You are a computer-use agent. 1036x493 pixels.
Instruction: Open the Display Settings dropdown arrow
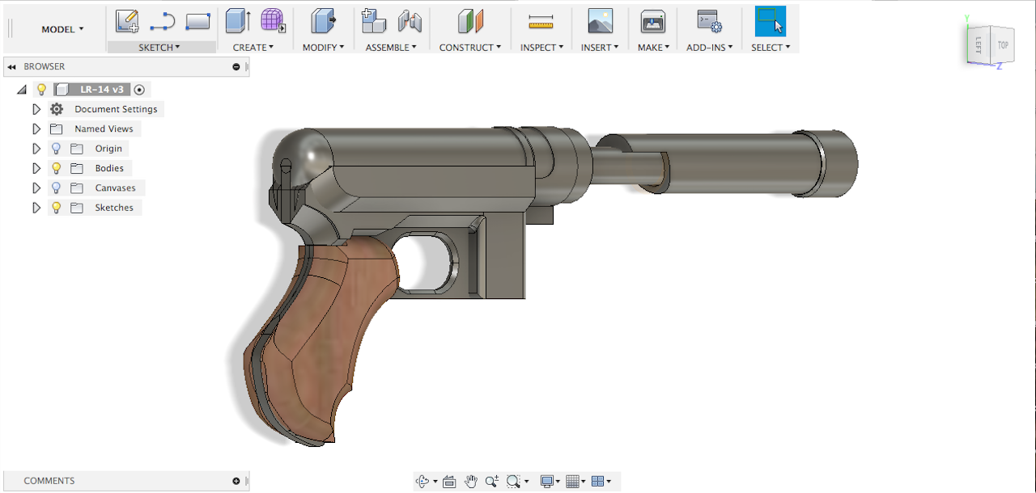(x=558, y=482)
